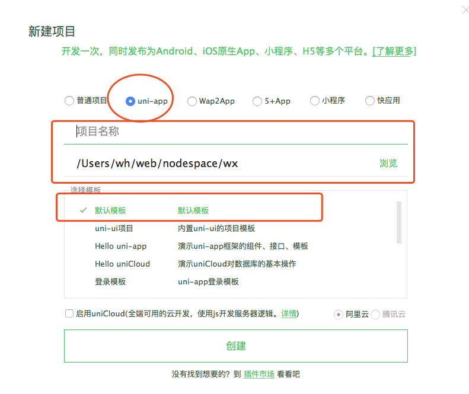469x394 pixels.
Task: Select the 快应用 radio option
Action: 370,101
